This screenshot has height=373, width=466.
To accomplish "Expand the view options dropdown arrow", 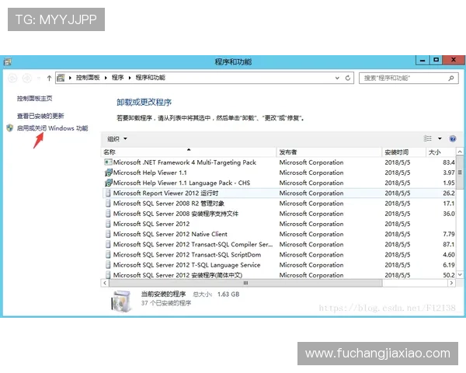I will (x=440, y=138).
